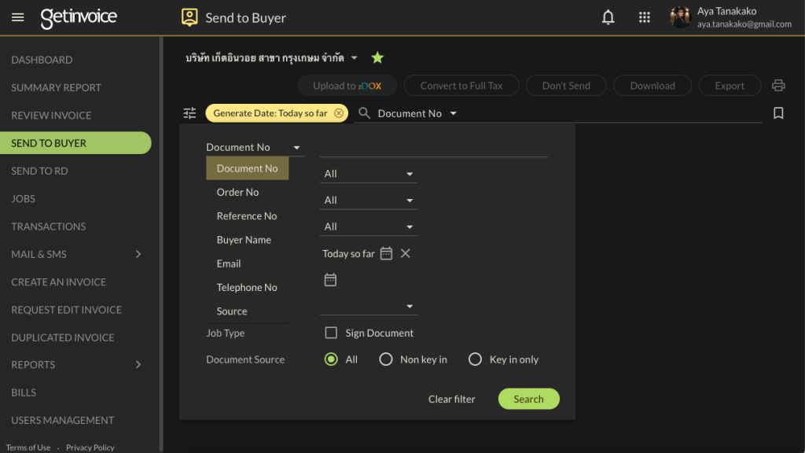Expand the Reports sidebar submenu
The width and height of the screenshot is (805, 453).
138,365
